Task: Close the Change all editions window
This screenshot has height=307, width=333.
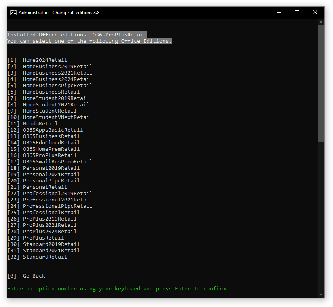Action: tap(315, 12)
